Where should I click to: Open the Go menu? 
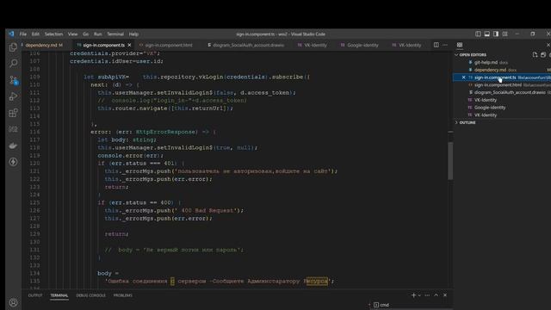(x=86, y=34)
